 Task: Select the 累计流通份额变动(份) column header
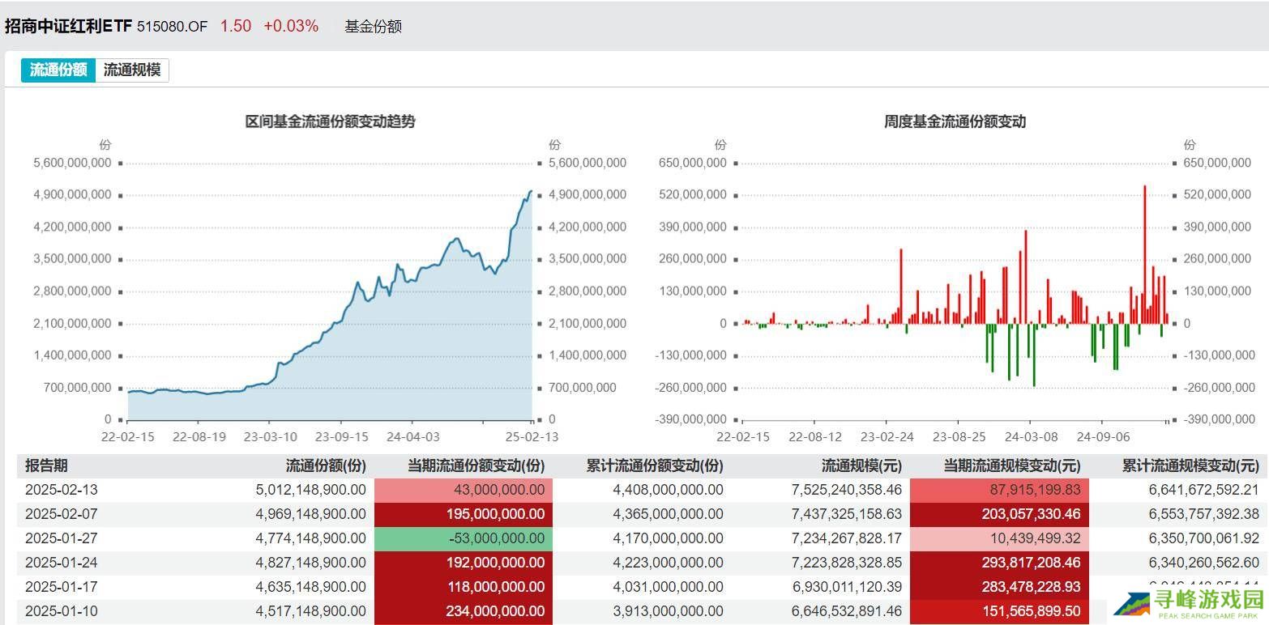(655, 466)
